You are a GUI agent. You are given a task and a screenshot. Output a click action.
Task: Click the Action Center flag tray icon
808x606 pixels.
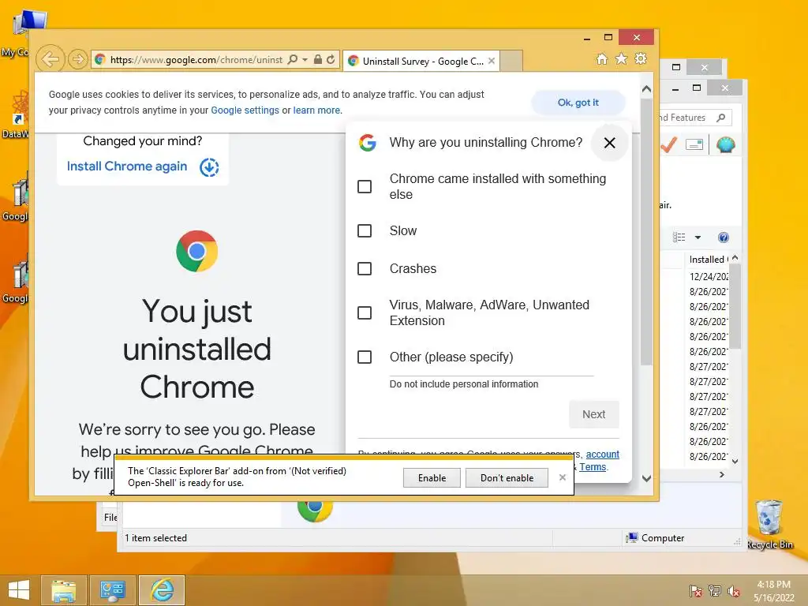pos(696,591)
